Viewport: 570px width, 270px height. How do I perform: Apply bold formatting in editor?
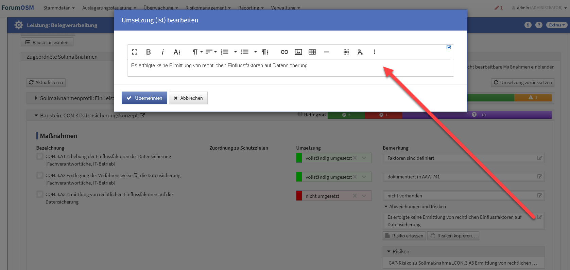[x=148, y=52]
